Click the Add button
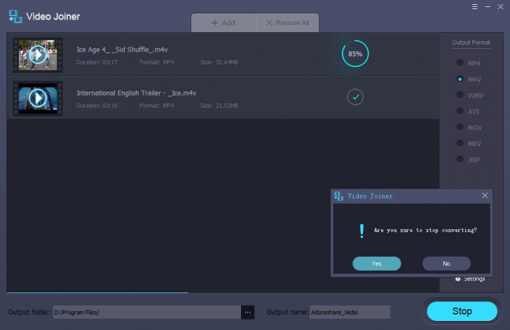510x330 pixels. pos(223,22)
